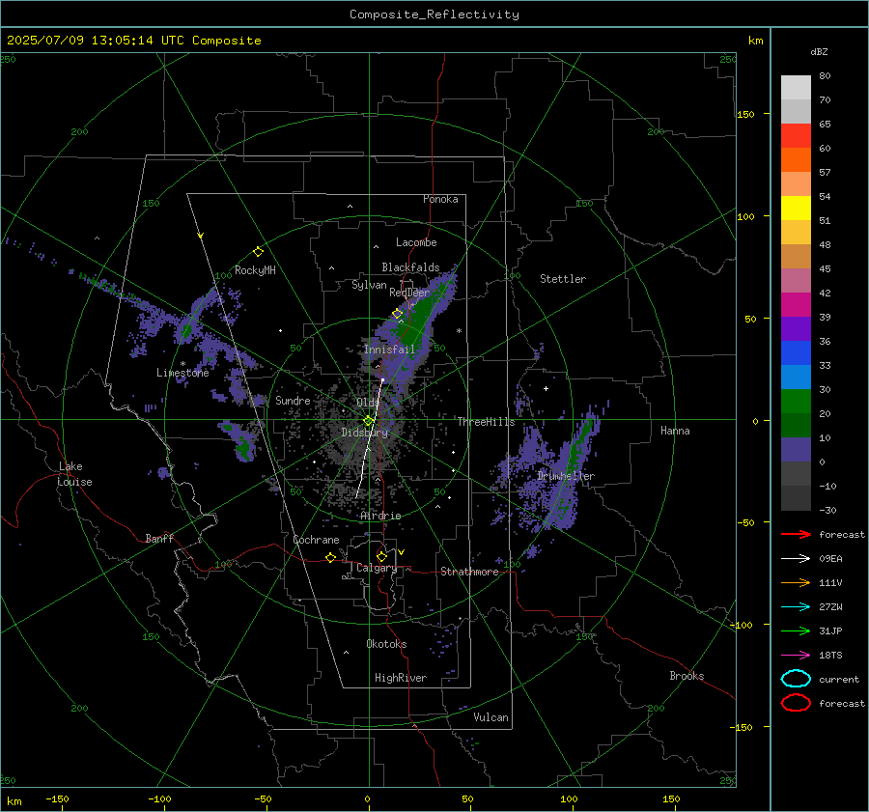Click the orange 111V arrow legend icon
This screenshot has width=869, height=812.
point(796,582)
